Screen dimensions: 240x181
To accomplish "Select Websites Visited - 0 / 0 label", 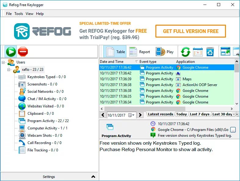I will 45,106.
